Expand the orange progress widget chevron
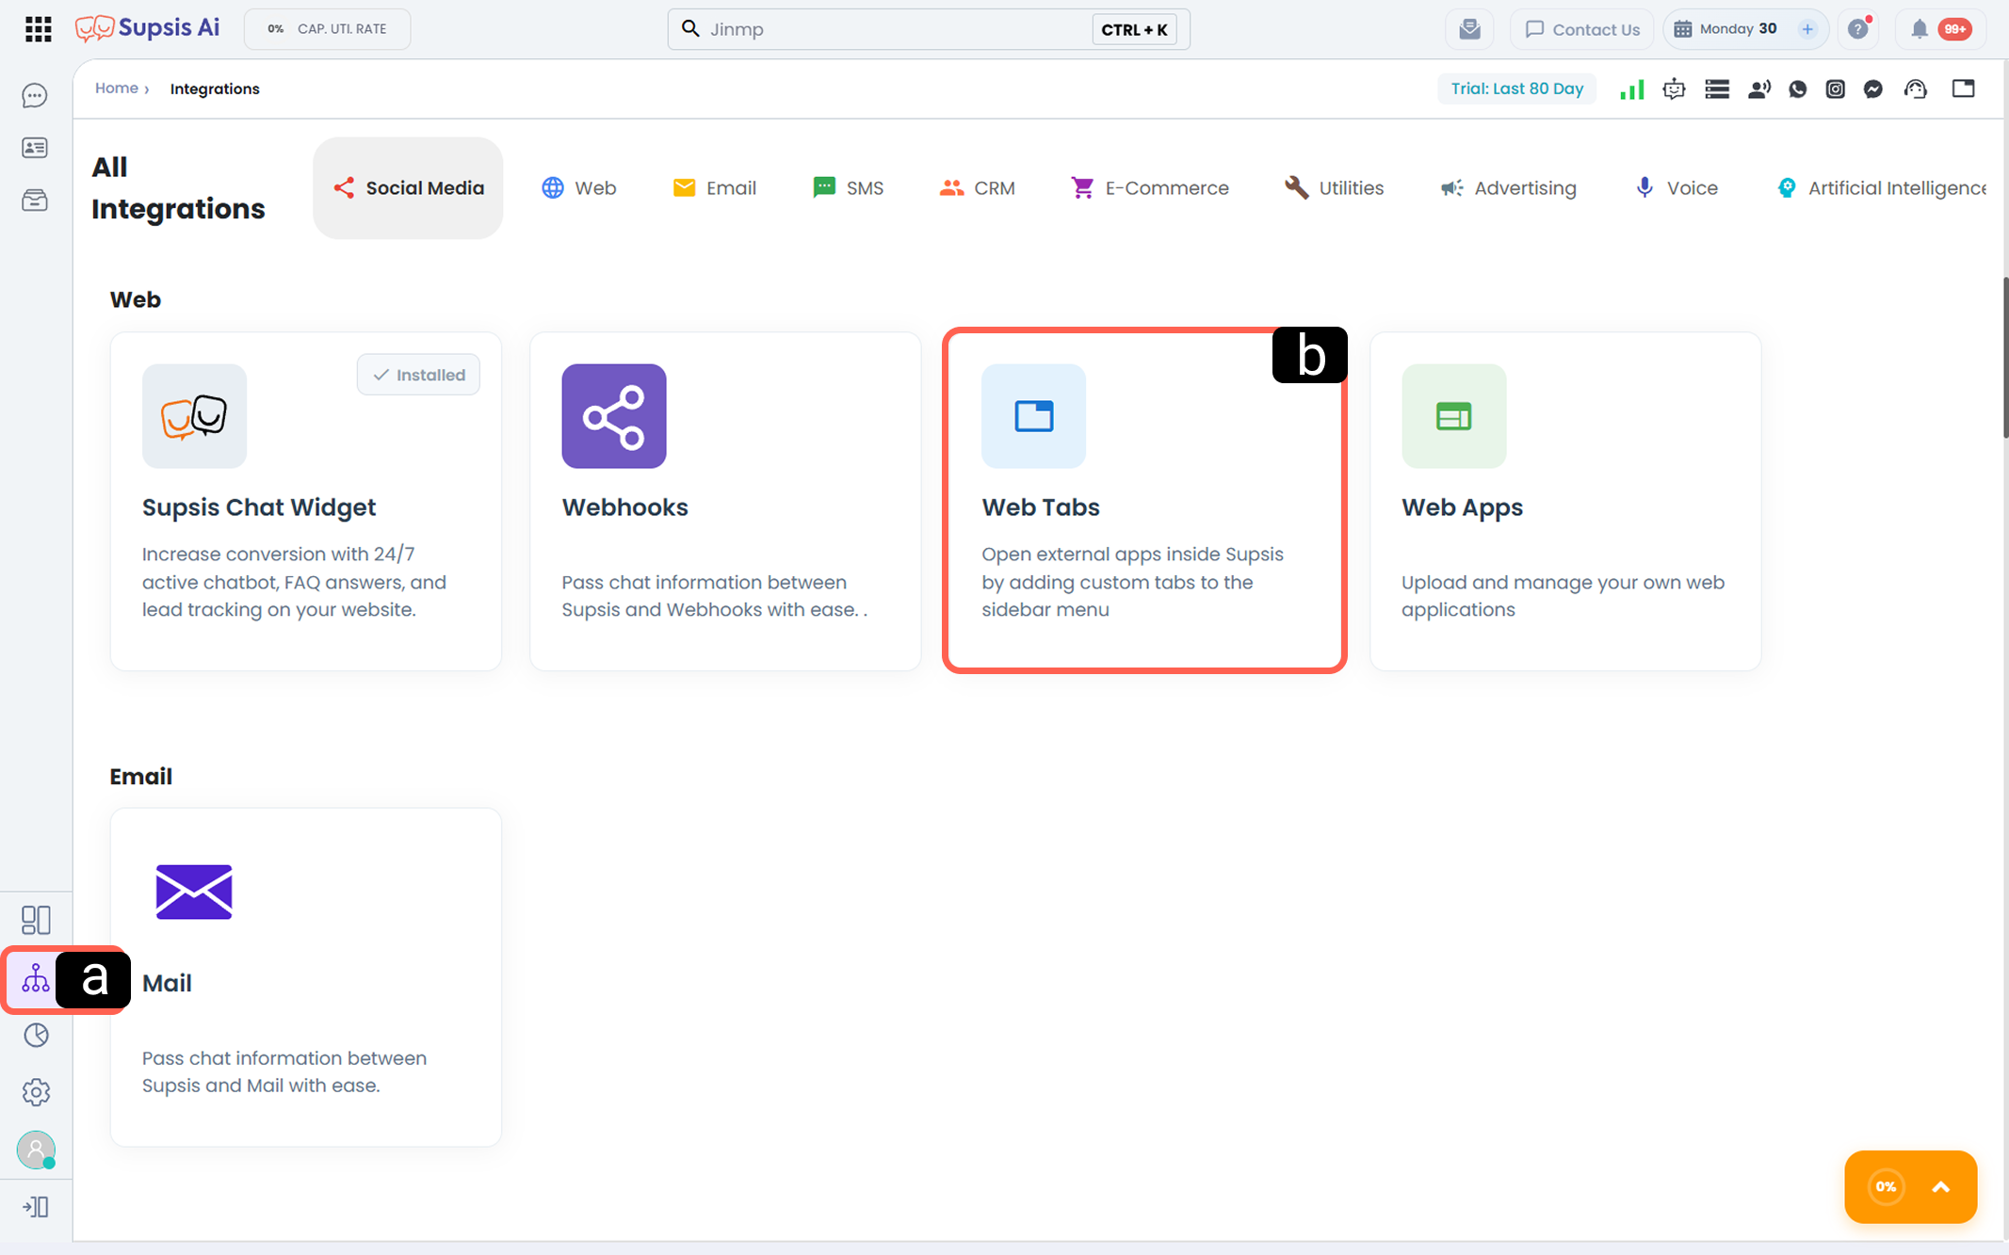 coord(1941,1187)
